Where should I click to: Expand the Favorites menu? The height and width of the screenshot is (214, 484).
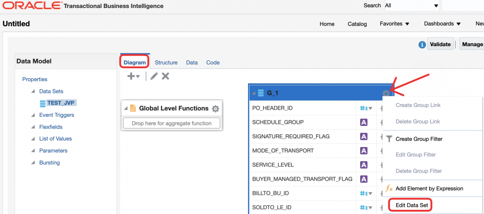395,24
